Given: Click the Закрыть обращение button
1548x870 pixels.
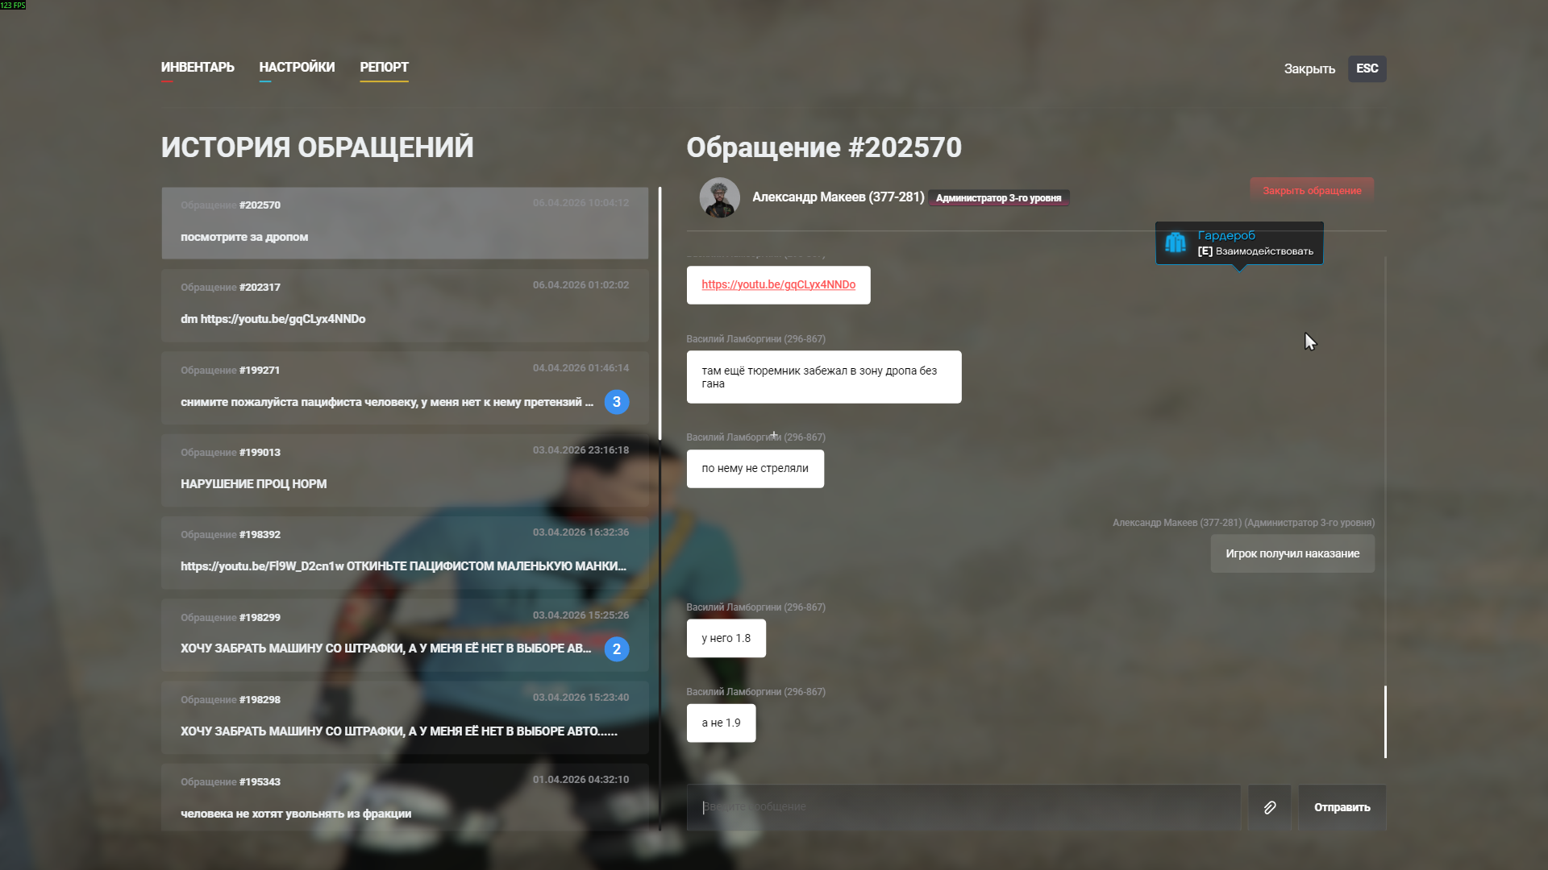Looking at the screenshot, I should click(x=1312, y=191).
